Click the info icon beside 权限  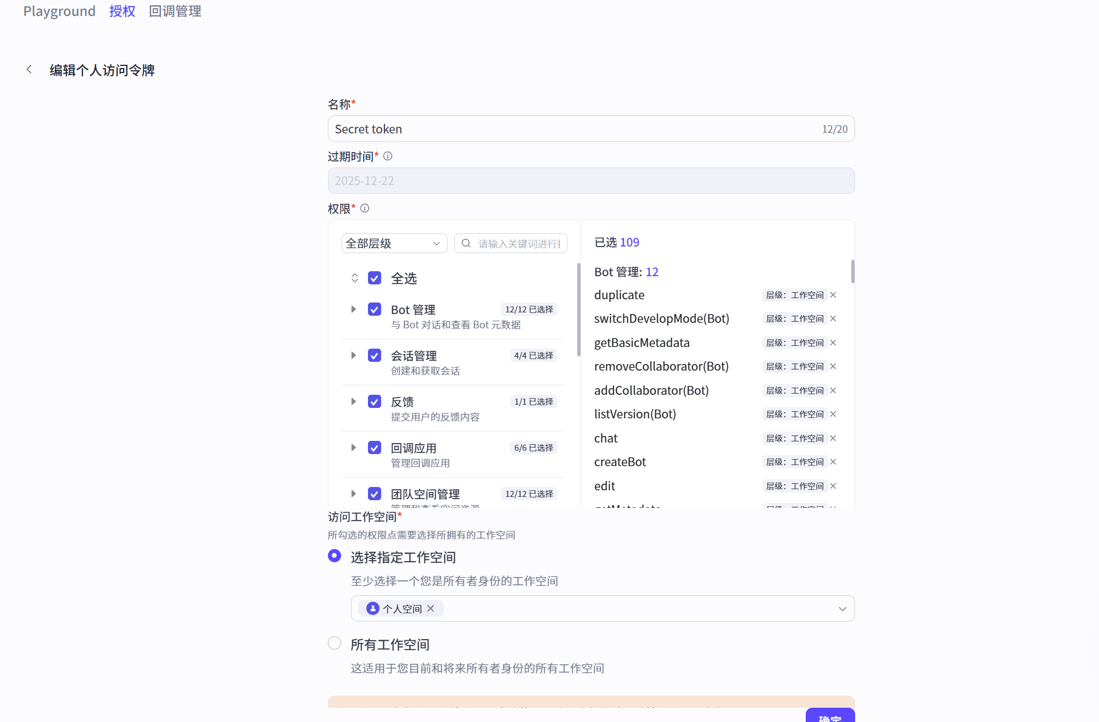[365, 209]
